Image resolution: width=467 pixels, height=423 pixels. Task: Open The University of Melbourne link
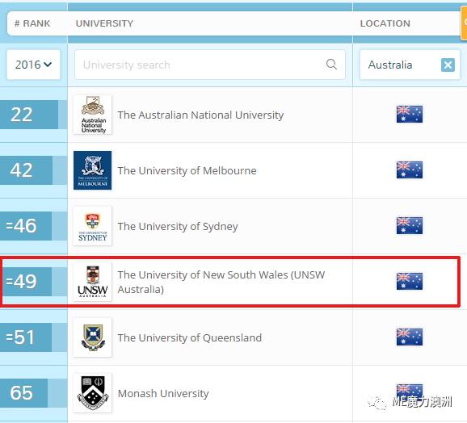[x=187, y=171]
